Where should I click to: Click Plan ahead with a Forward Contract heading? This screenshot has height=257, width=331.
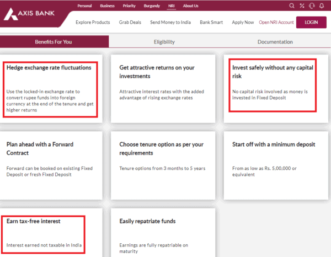[x=40, y=148]
